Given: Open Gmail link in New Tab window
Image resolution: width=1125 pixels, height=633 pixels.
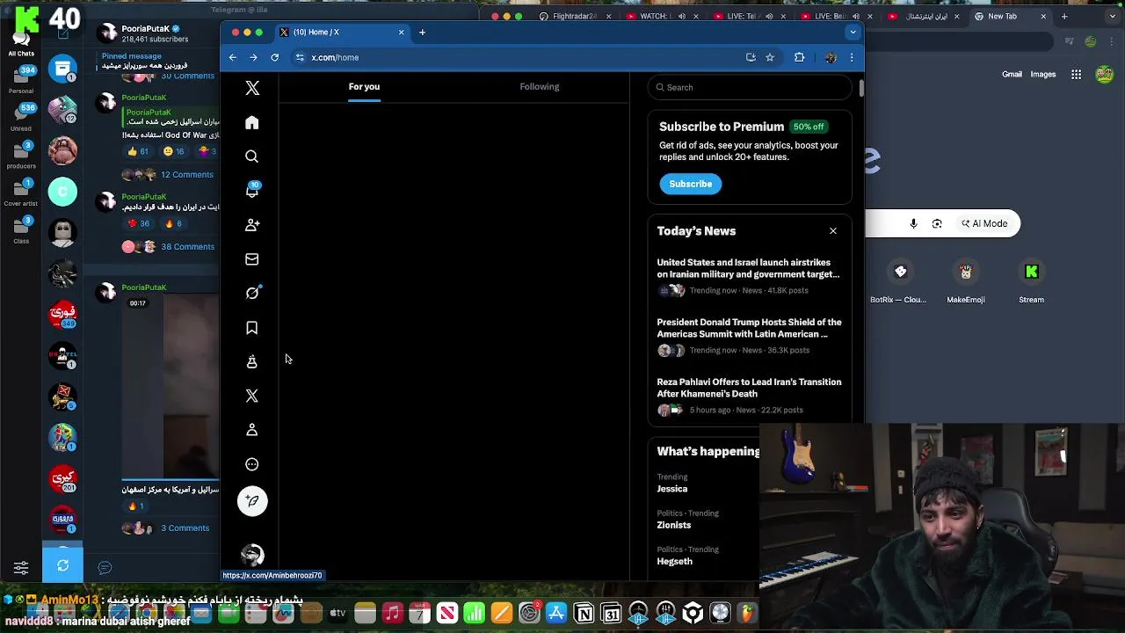Looking at the screenshot, I should pos(1012,74).
